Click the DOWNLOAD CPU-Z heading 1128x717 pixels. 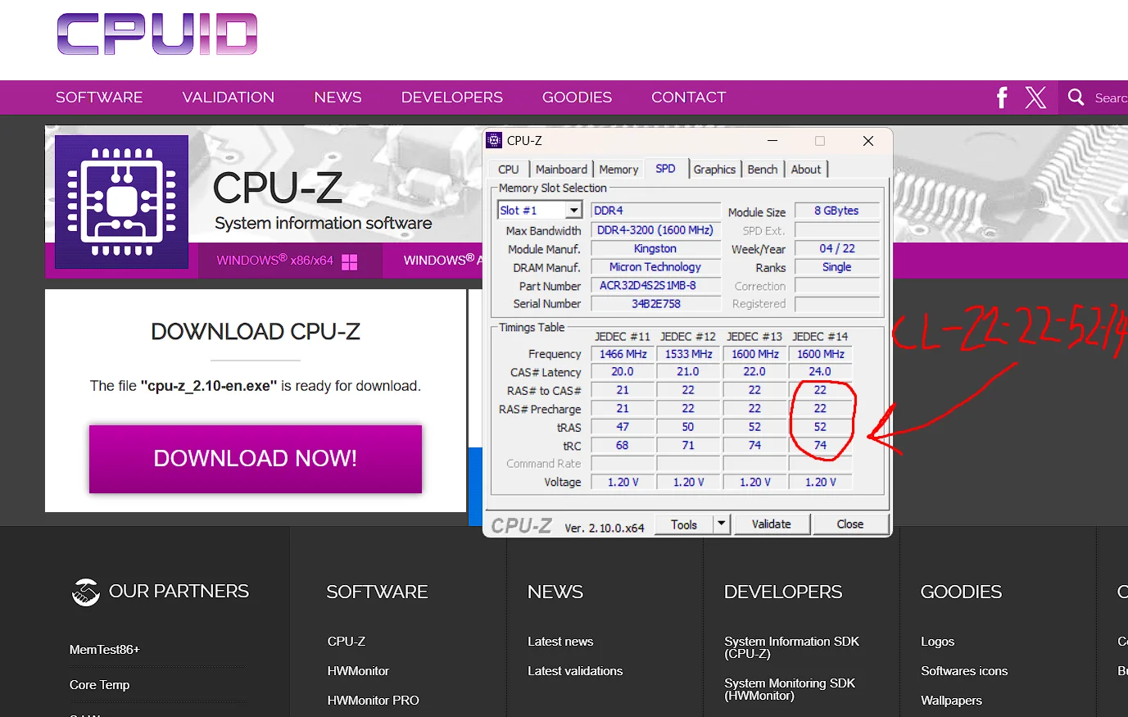pyautogui.click(x=256, y=332)
